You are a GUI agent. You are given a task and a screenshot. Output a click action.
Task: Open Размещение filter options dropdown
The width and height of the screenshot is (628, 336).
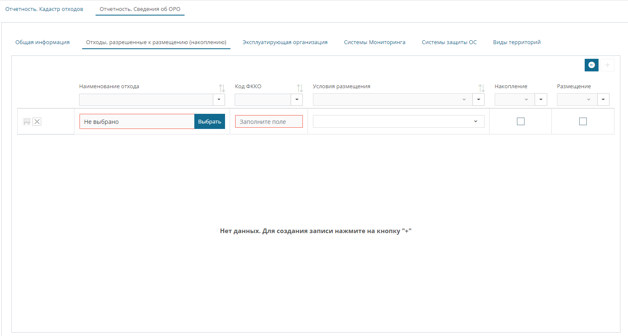[x=603, y=100]
